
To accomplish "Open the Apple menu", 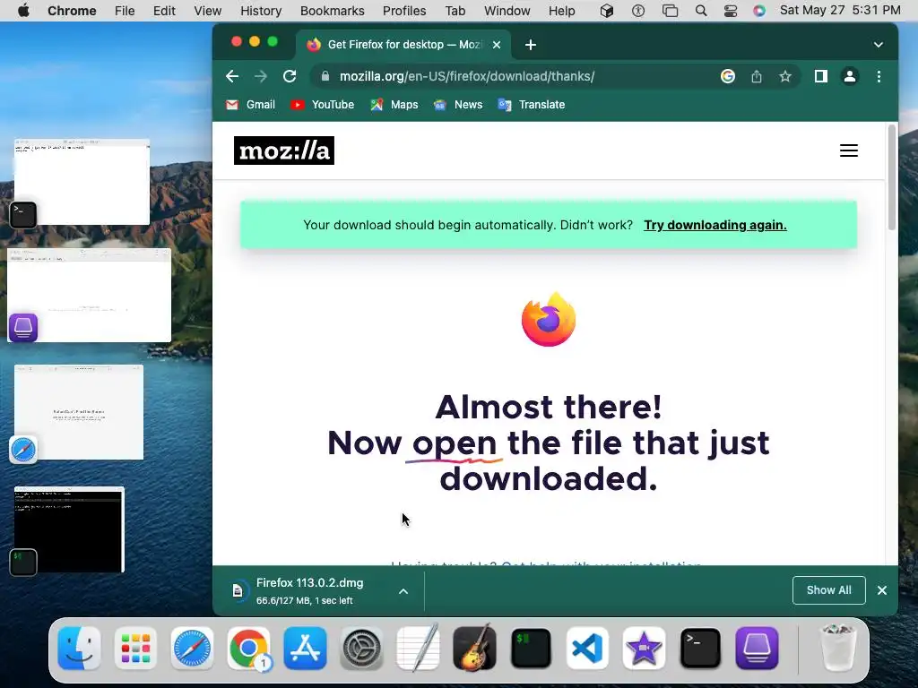I will (x=23, y=11).
